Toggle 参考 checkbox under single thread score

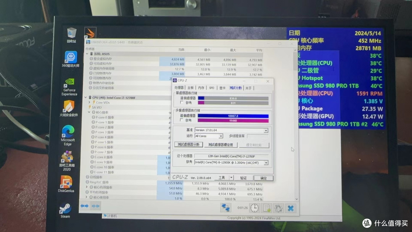tap(182, 103)
